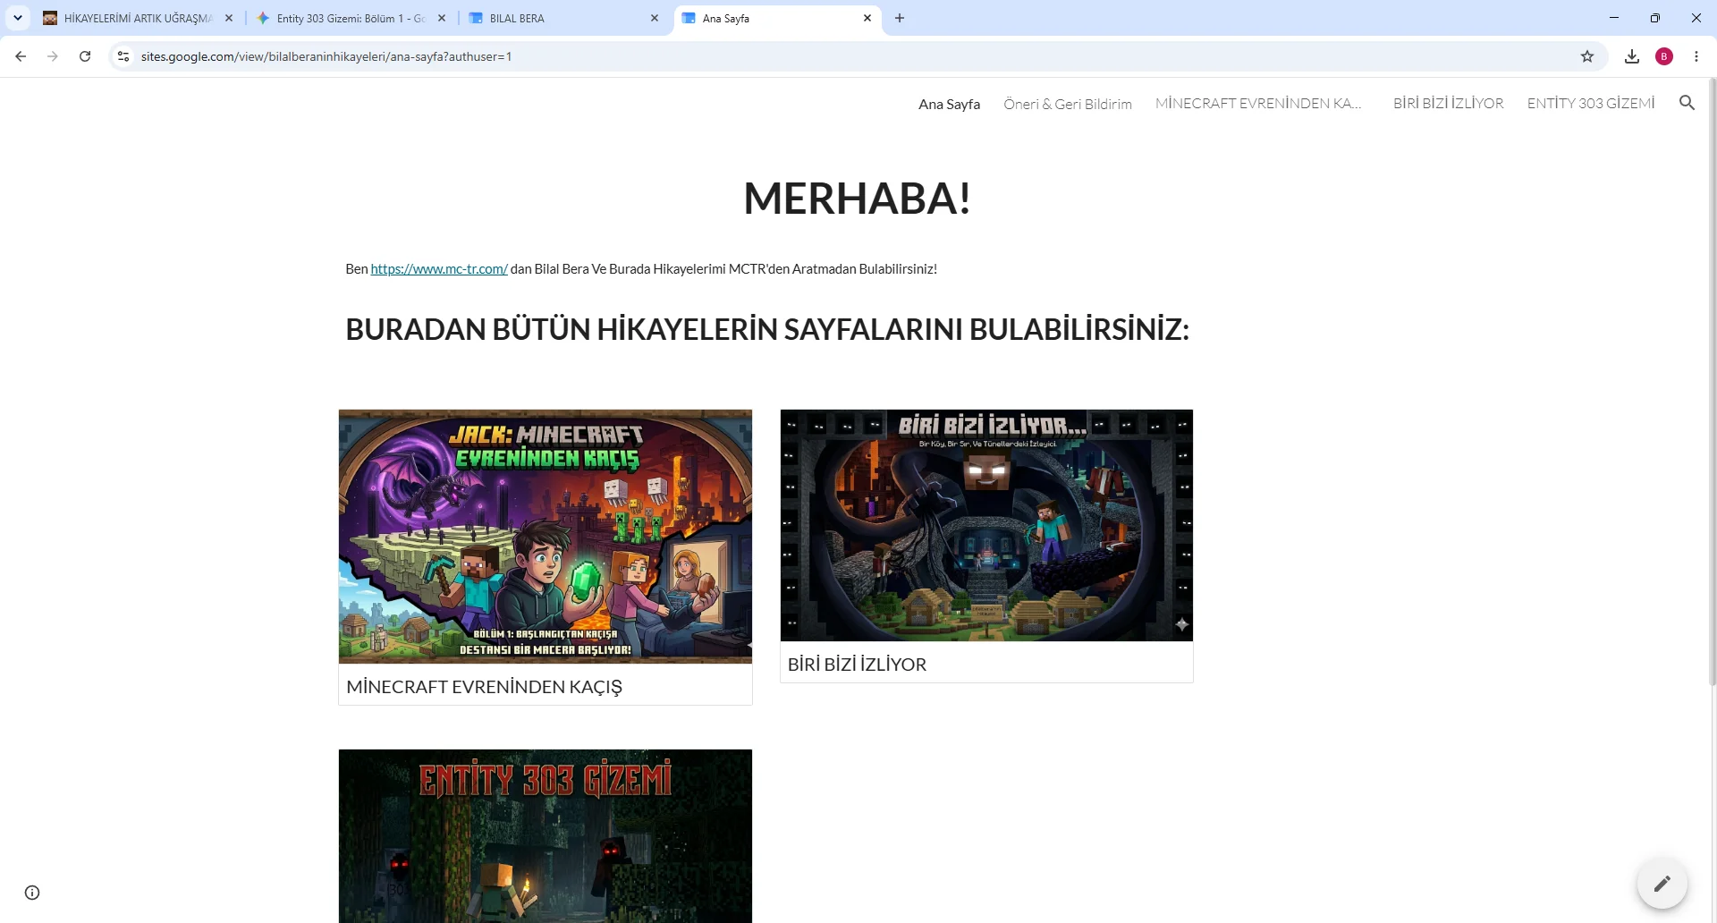Viewport: 1717px width, 923px height.
Task: Close the Ana Sayfa tab
Action: pyautogui.click(x=867, y=18)
